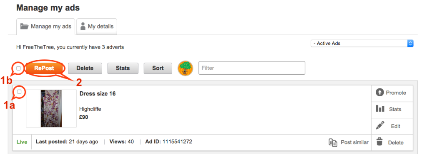This screenshot has width=427, height=154.
Task: Click the blue arrows of the Active Ads selector
Action: [x=410, y=44]
